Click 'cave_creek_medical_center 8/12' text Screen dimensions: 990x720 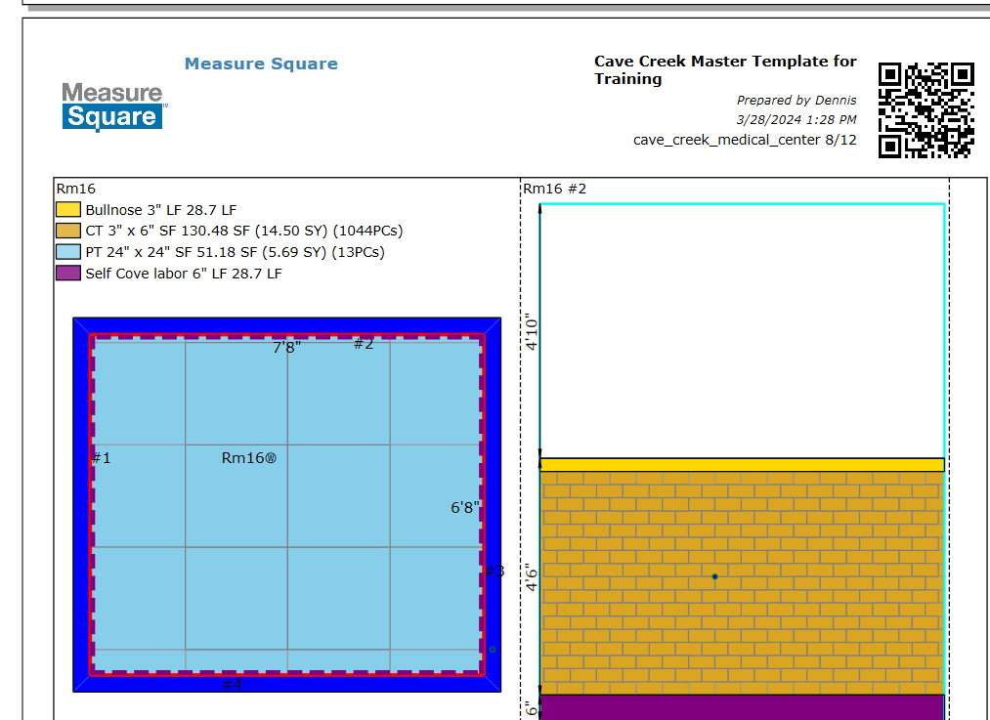(x=745, y=140)
